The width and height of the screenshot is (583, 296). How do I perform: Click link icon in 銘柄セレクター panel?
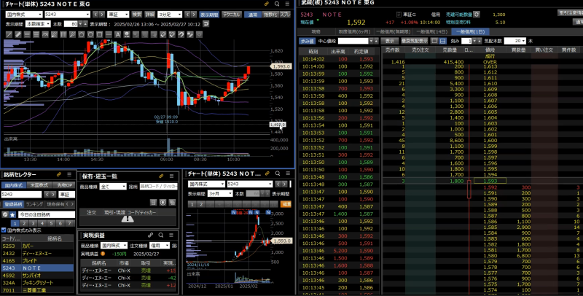pyautogui.click(x=59, y=174)
